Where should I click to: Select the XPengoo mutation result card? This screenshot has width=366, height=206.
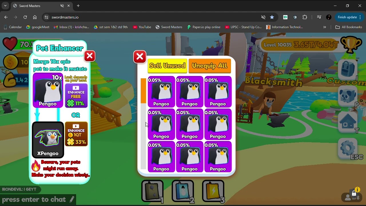point(48,140)
